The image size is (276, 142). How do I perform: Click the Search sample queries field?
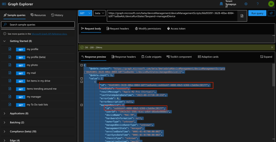coord(38,24)
